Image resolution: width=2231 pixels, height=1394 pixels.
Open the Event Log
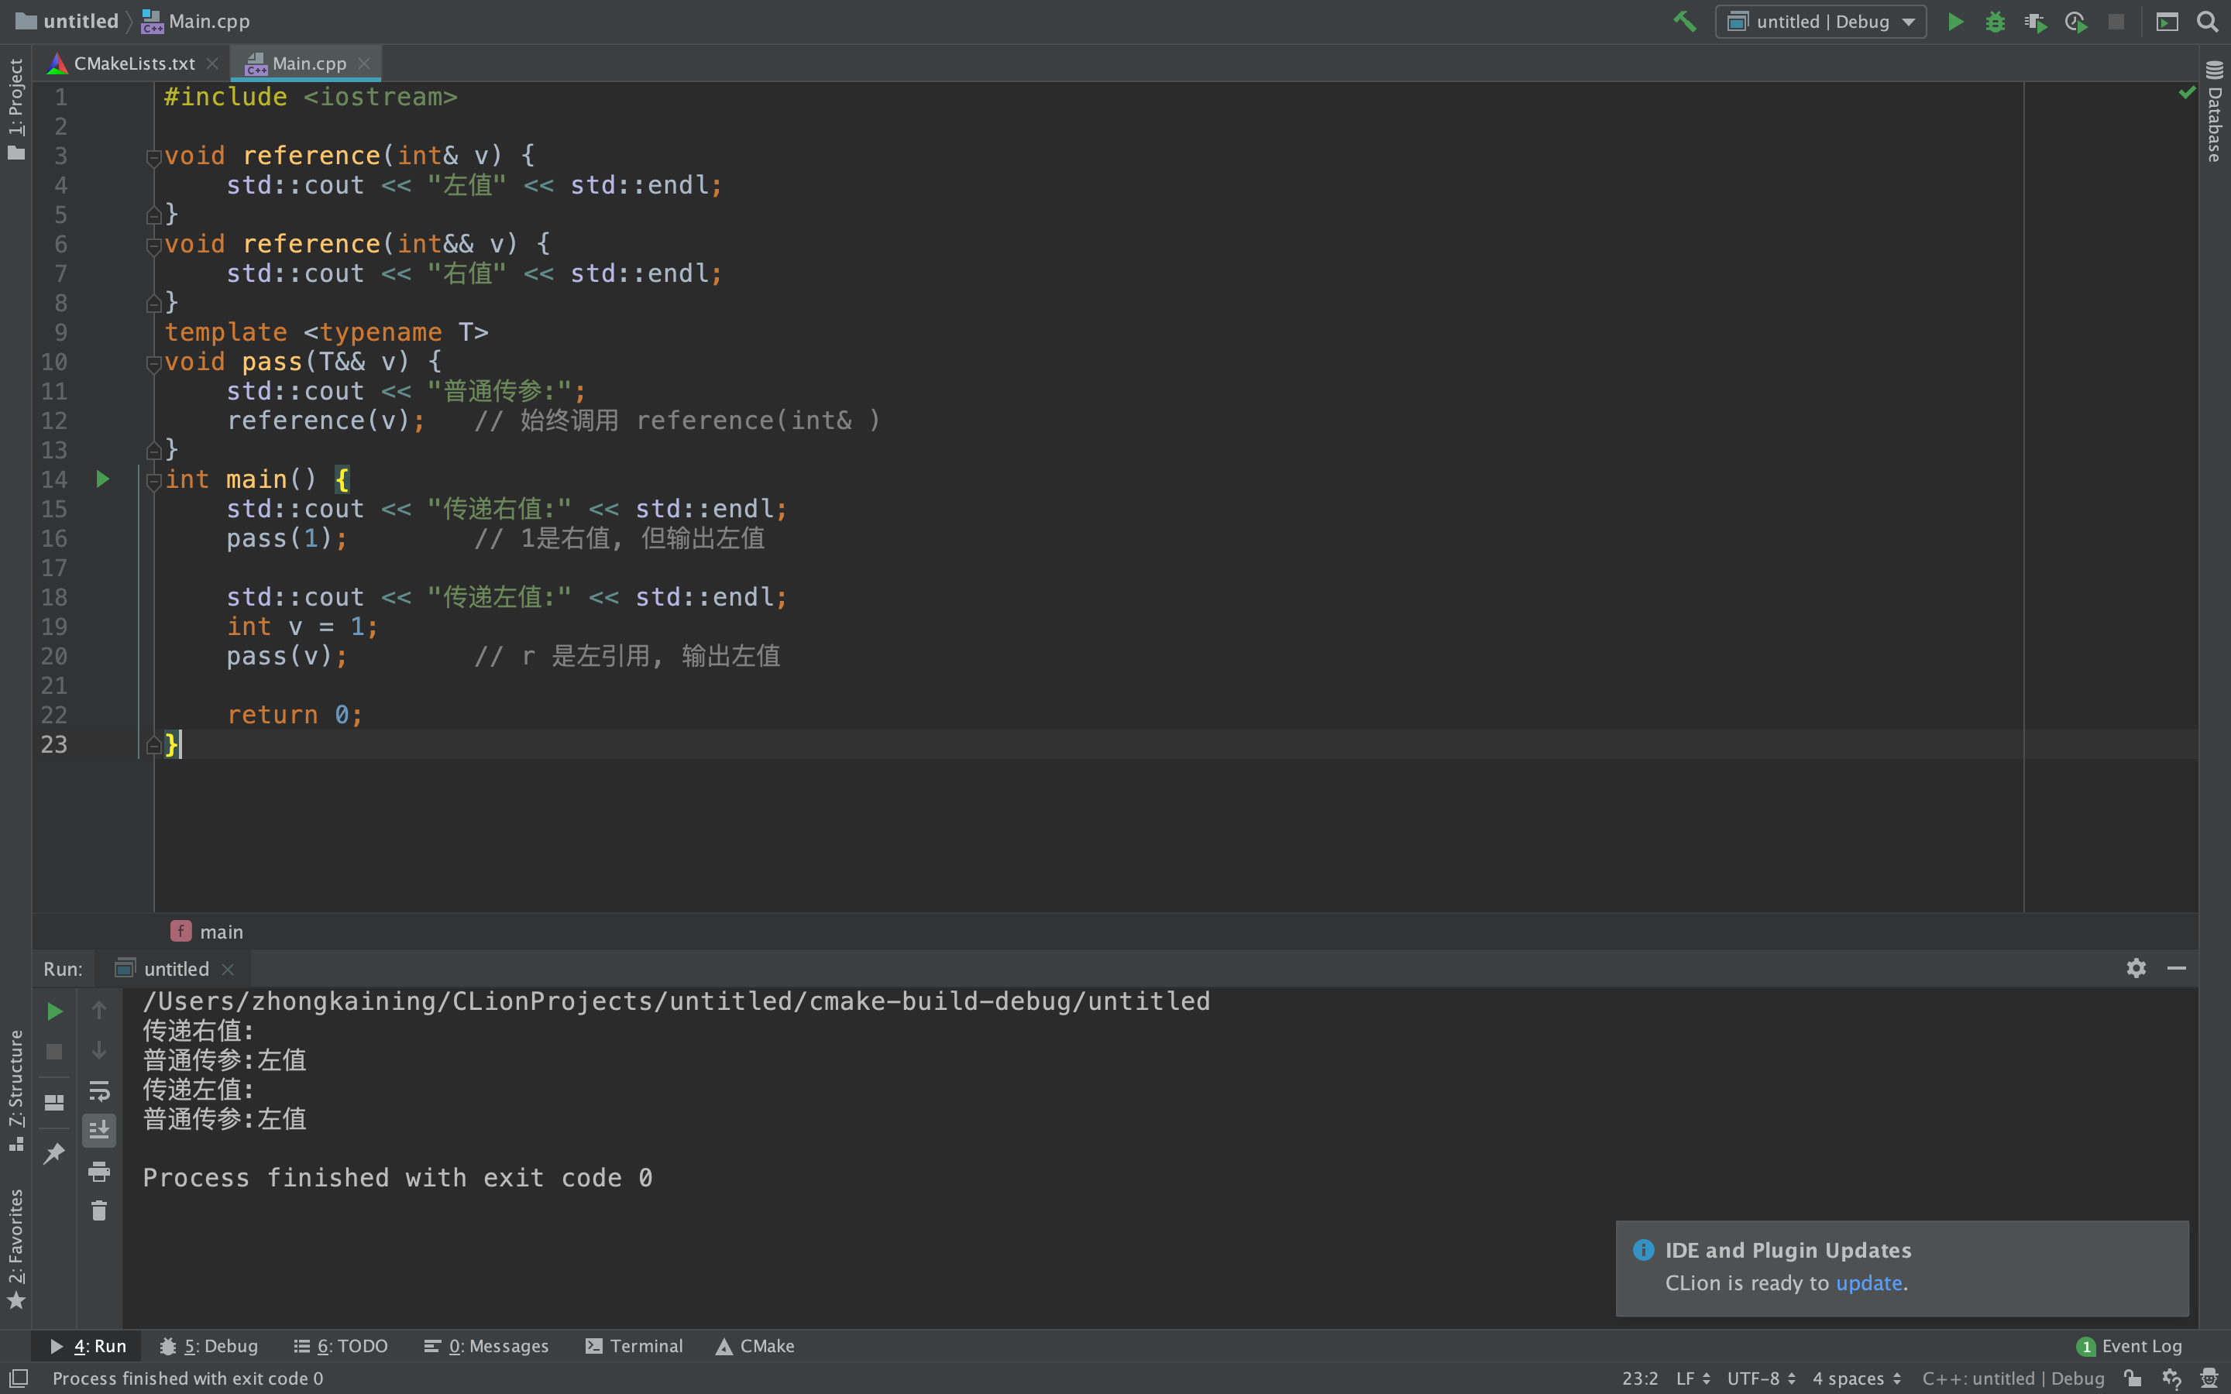[2129, 1346]
